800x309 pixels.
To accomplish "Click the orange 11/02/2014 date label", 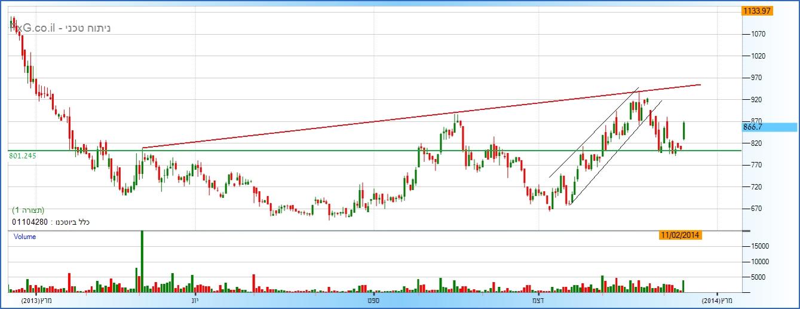I will coord(681,235).
